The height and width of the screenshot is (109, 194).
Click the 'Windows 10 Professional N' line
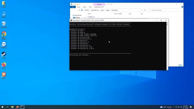(81, 39)
